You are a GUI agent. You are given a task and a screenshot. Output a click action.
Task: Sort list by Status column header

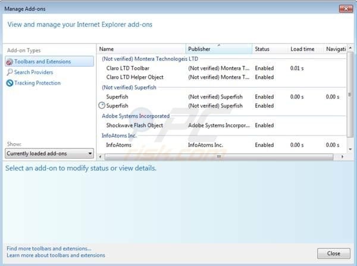(270, 49)
